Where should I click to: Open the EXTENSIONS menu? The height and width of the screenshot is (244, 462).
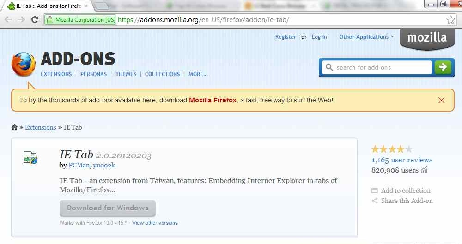[x=56, y=74]
